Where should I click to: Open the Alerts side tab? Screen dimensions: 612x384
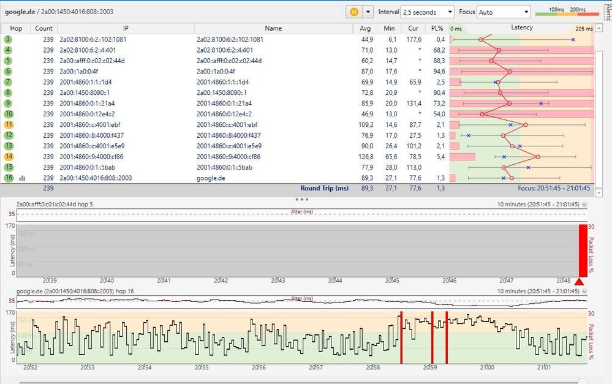(608, 12)
